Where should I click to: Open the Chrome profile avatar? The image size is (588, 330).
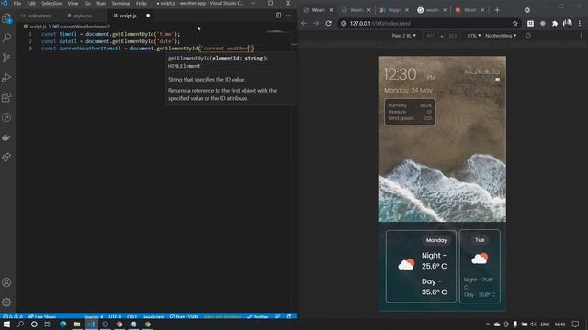click(567, 23)
